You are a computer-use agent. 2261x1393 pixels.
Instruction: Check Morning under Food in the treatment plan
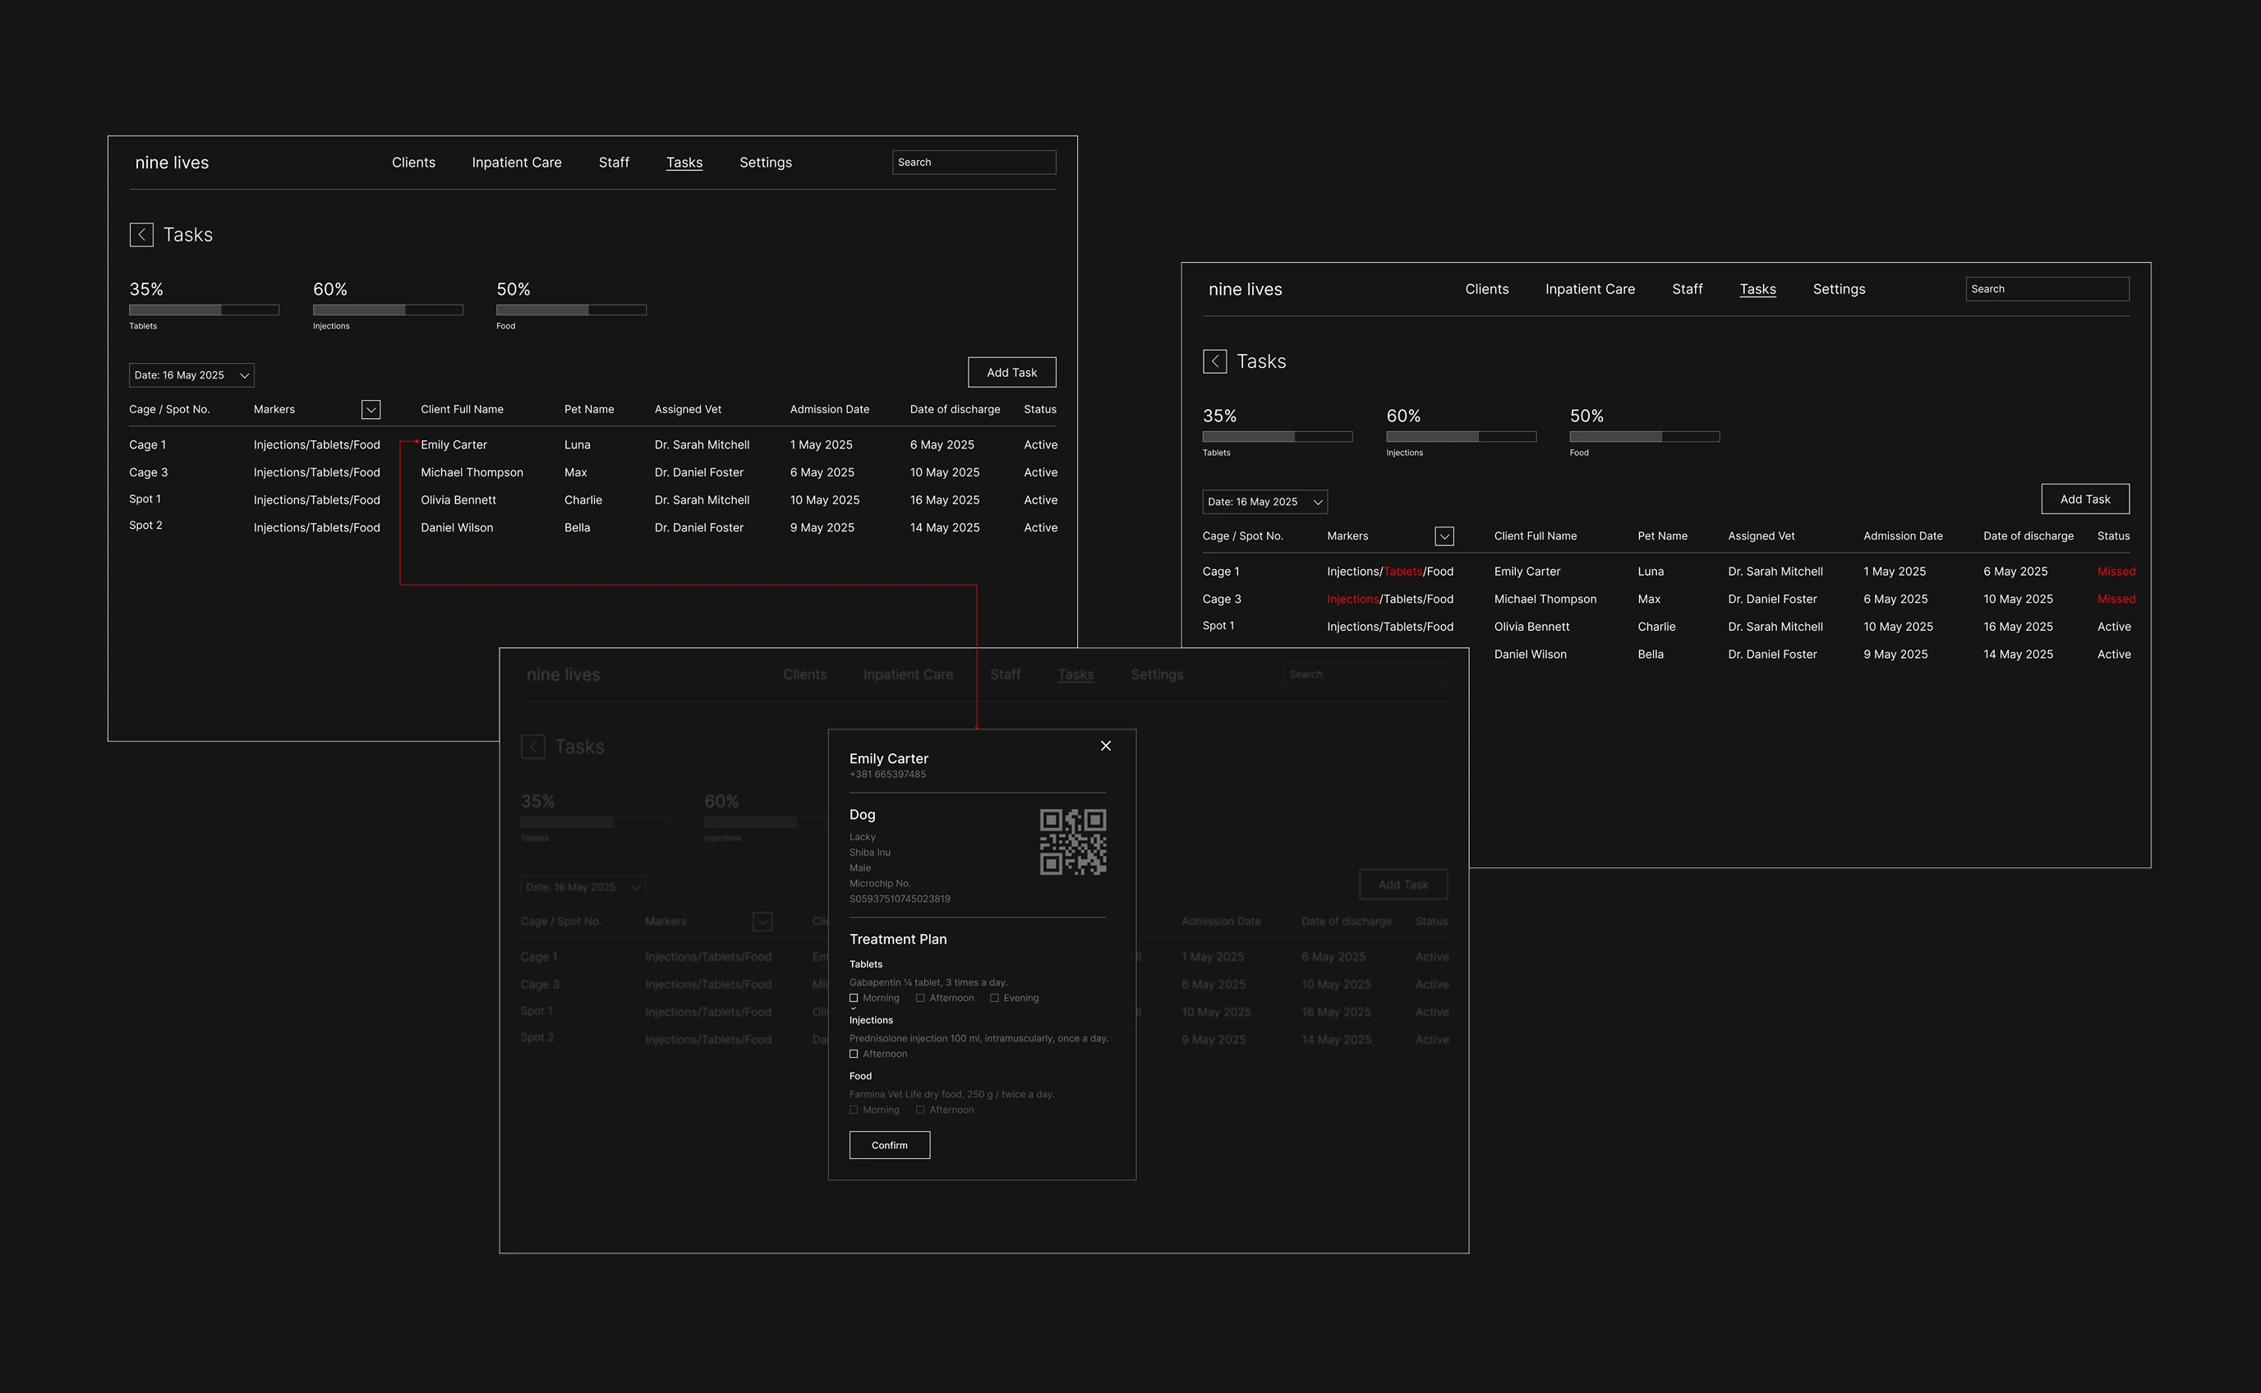pyautogui.click(x=854, y=1110)
